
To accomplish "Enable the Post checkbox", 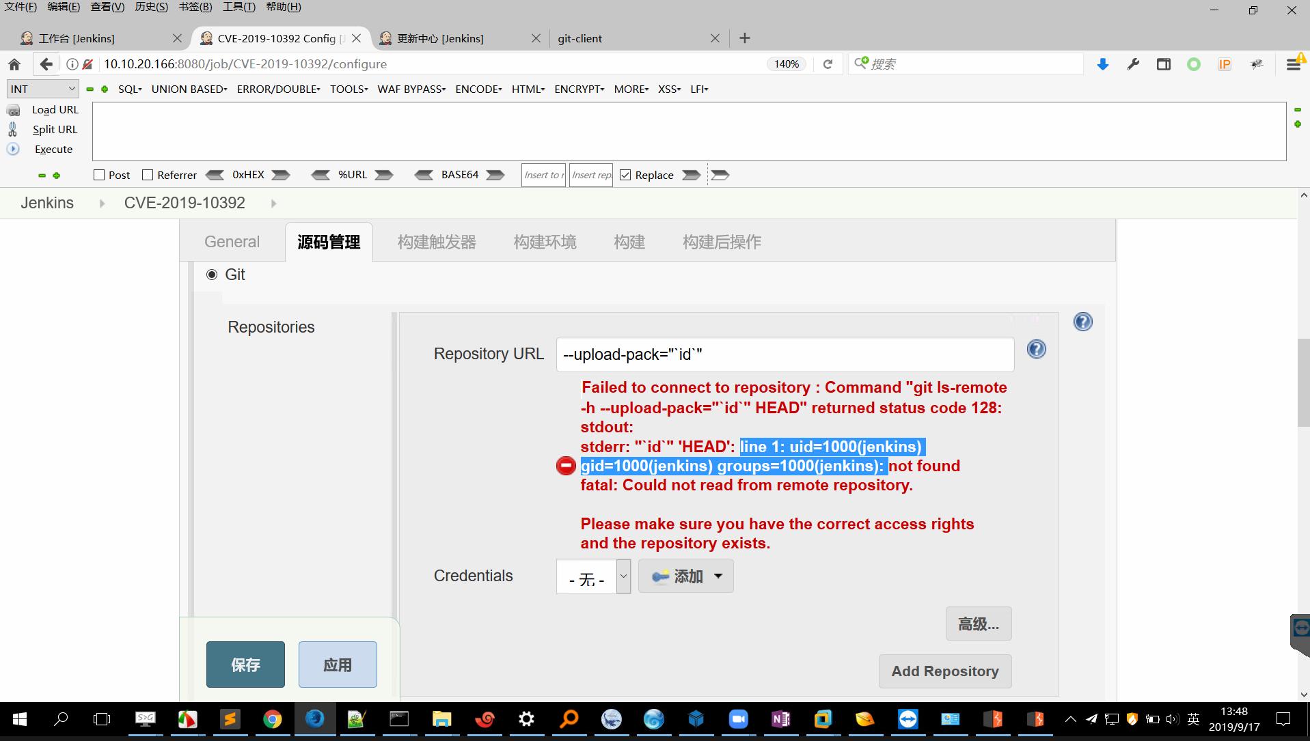I will tap(99, 175).
